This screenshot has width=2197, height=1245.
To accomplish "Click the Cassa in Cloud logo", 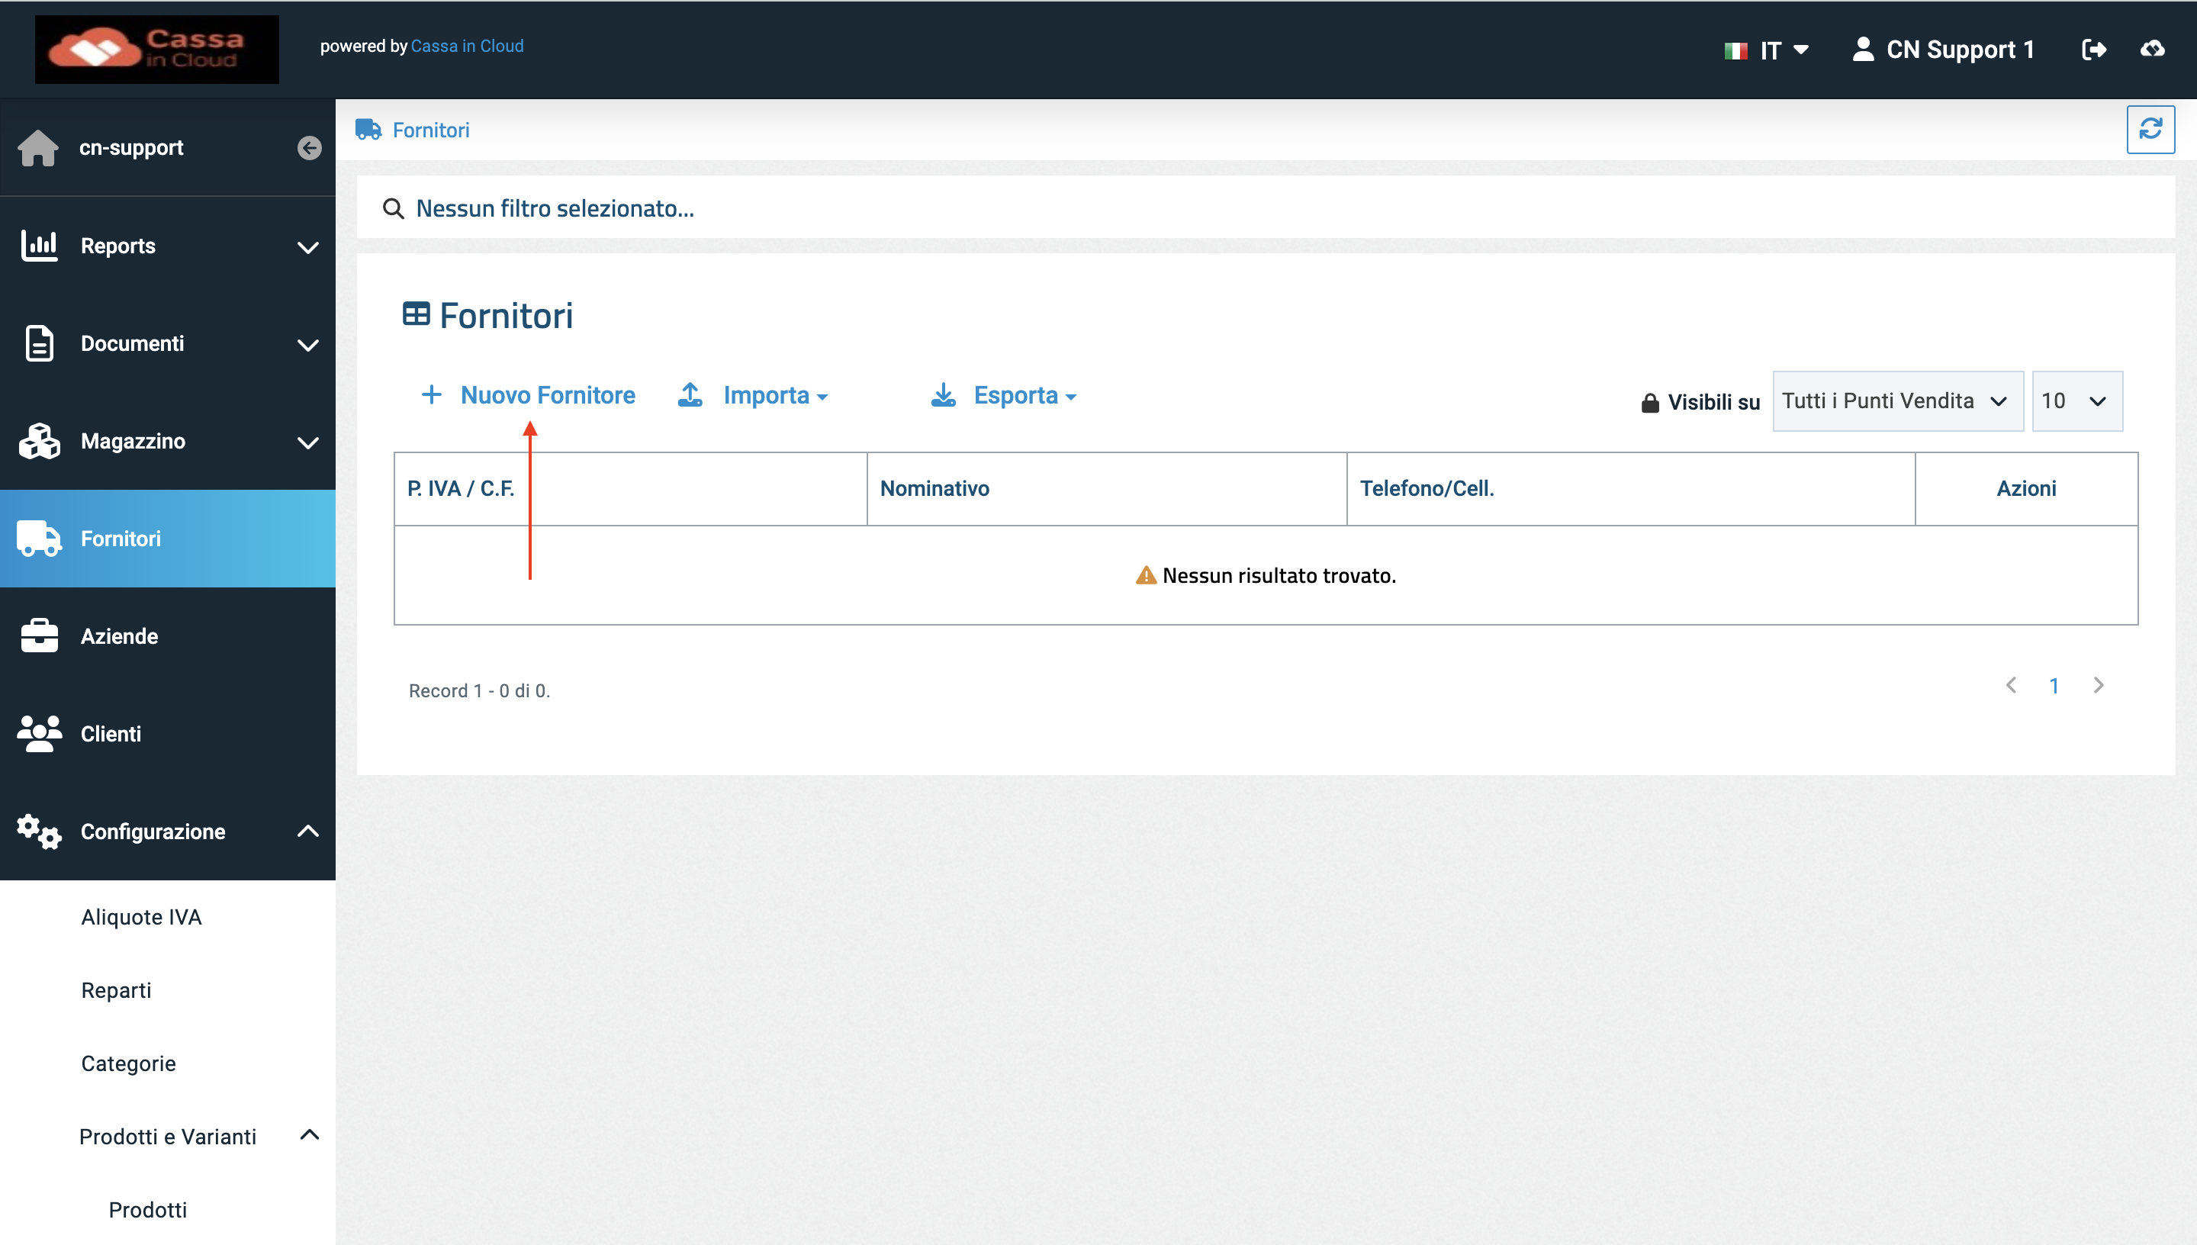I will [x=157, y=49].
